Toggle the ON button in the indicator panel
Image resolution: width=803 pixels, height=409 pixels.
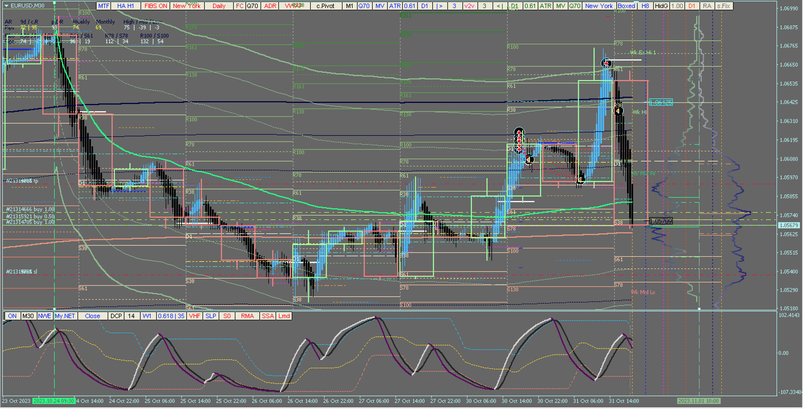tap(12, 316)
